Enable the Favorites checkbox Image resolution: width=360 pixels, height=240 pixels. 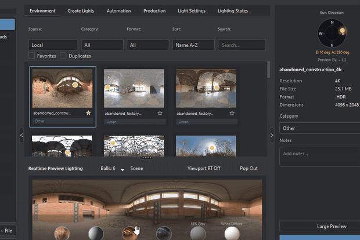point(32,56)
